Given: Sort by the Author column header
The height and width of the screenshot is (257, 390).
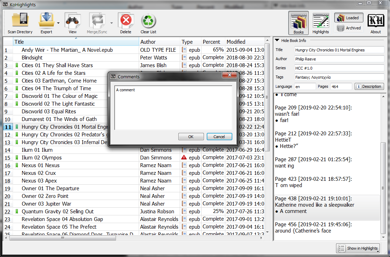Looking at the screenshot, I should point(159,42).
